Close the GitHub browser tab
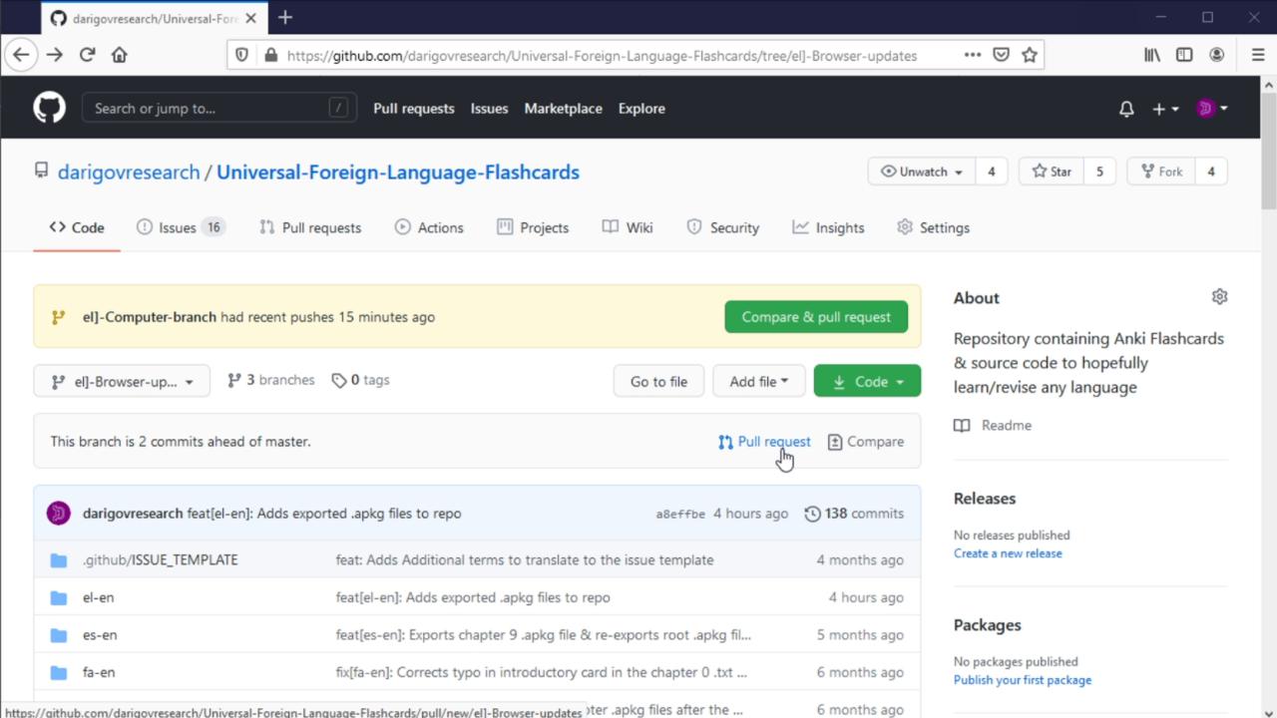1277x718 pixels. (250, 18)
